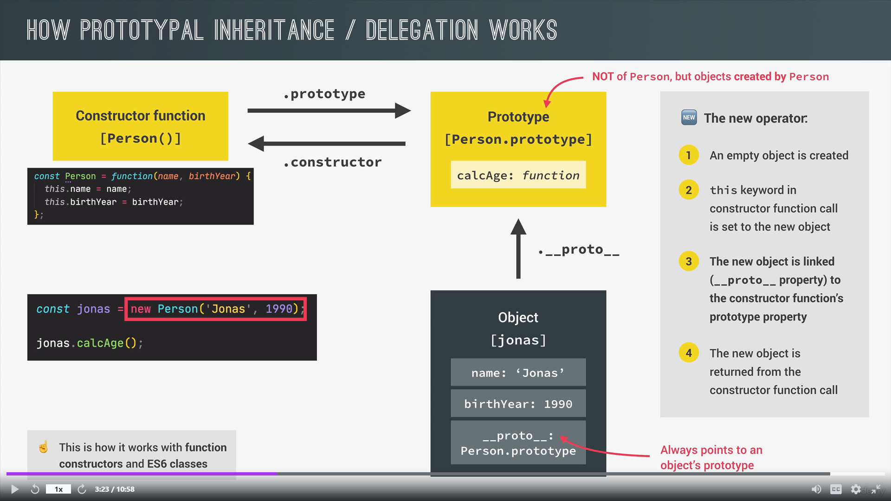The height and width of the screenshot is (501, 891).
Task: Click the highlighted new Person('Jonas', 1990) code
Action: 215,309
